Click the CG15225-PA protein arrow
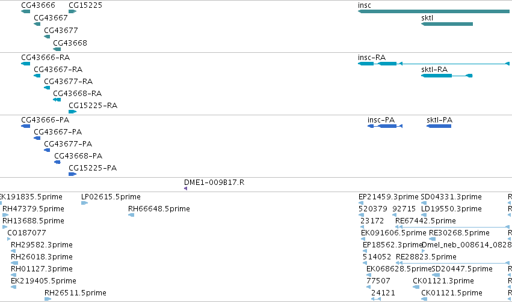Viewport: 512px width, 302px height. (x=72, y=174)
